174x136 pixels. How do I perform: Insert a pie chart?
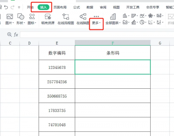coord(142,22)
